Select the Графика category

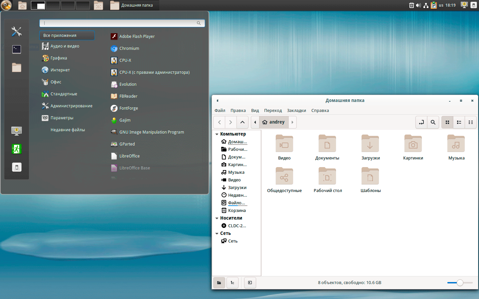pyautogui.click(x=59, y=58)
